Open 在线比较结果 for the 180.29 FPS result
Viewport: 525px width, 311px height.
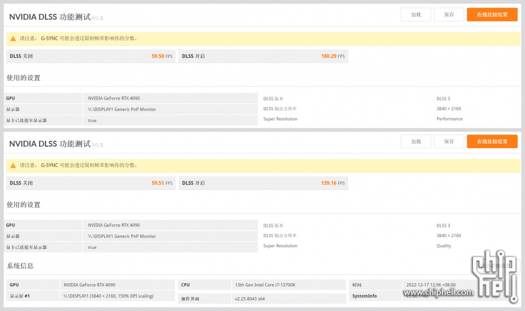click(x=492, y=14)
